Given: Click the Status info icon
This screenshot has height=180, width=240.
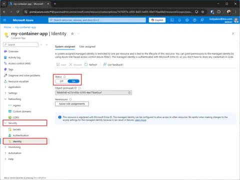Looking at the screenshot, I should pyautogui.click(x=64, y=76).
